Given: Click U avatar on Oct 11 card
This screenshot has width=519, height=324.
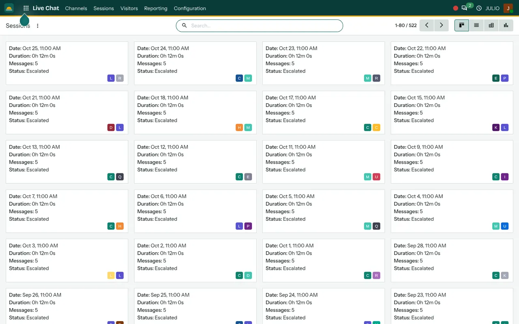Looking at the screenshot, I should (x=376, y=177).
